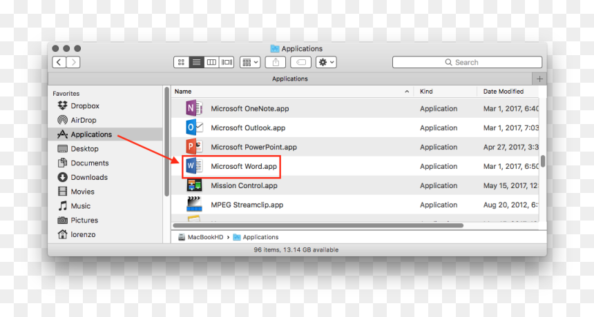Click MacBookHD in the path bar
Viewport: 594px width, 317px height.
(201, 237)
